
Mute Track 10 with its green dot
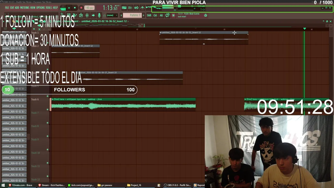(x=47, y=163)
